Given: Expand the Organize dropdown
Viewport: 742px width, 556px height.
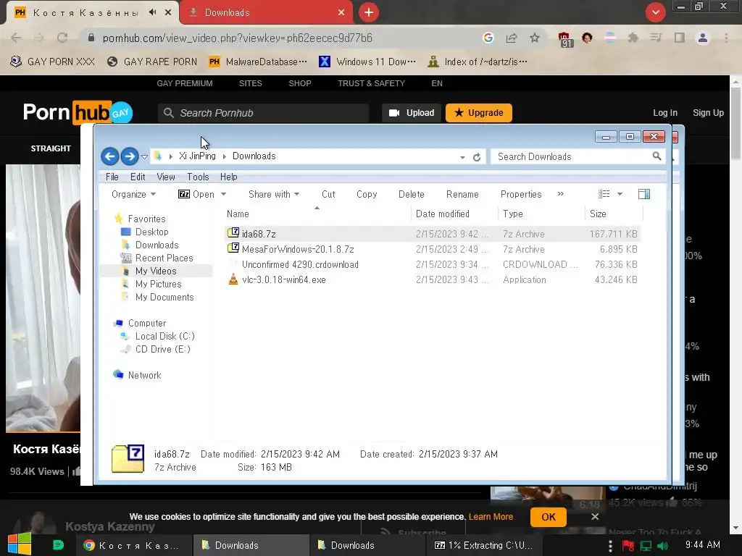Looking at the screenshot, I should click(133, 194).
